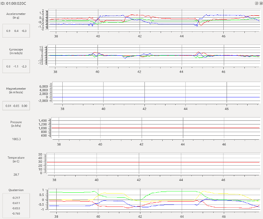Click time label 42 under Quaternion plot
This screenshot has height=219, width=263.
click(140, 217)
